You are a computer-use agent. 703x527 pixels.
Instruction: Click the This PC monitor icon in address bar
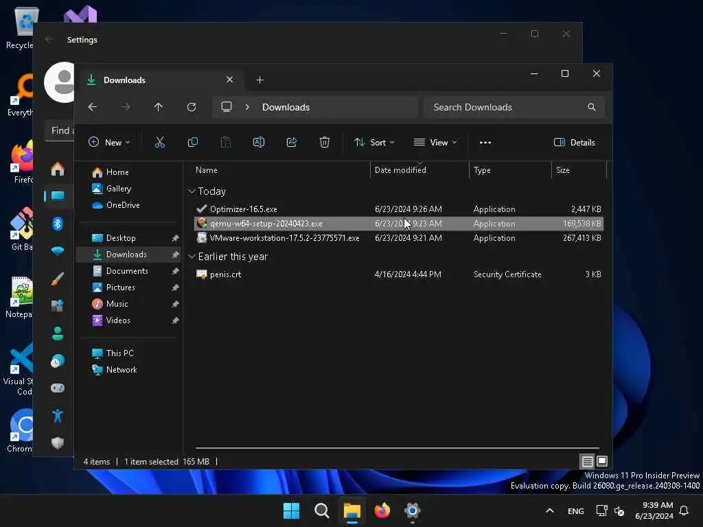coord(227,106)
